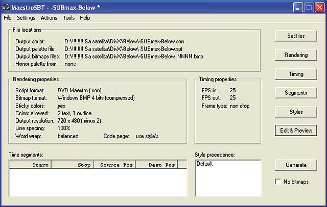Click the FPS out value 25
327x207 pixels.
tap(233, 98)
